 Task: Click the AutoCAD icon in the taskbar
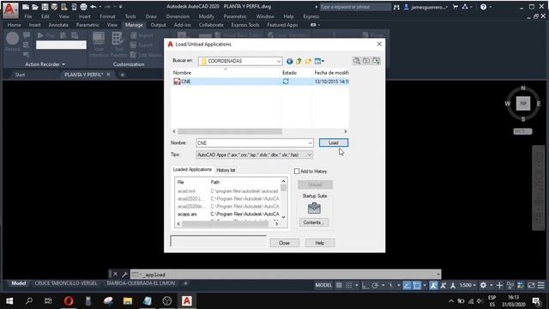point(187,301)
